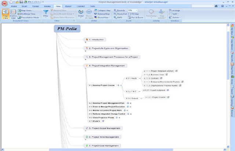235x151 pixels.
Task: Select topic 4. Project Integration Management
Action: pyautogui.click(x=105, y=66)
